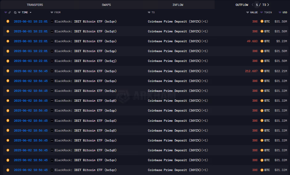Click the BlackRock entity icon in the bc1qz row

tap(52, 140)
